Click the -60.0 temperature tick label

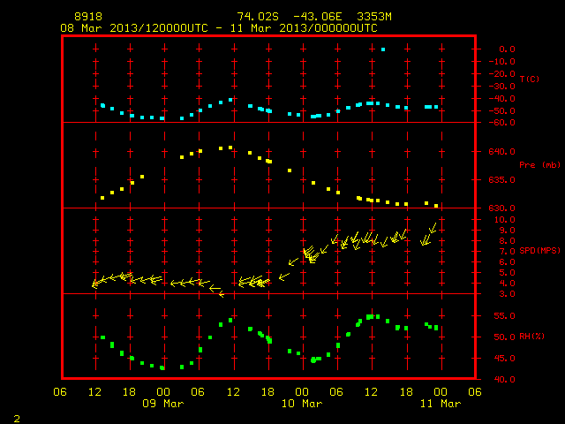coord(501,123)
